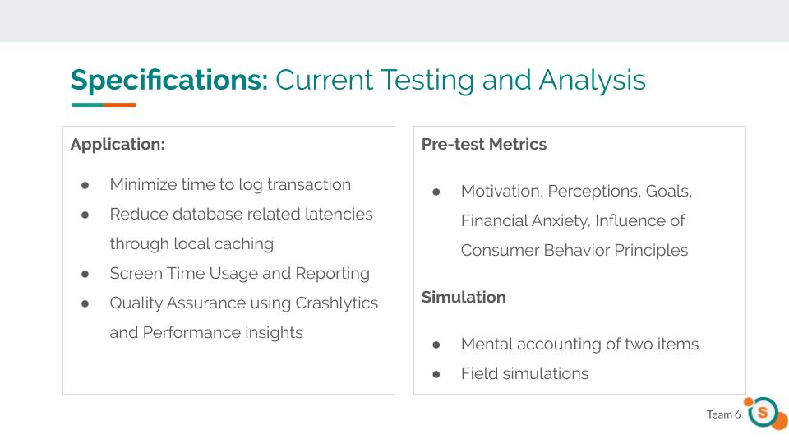The width and height of the screenshot is (789, 444).
Task: Click the Simulation heading
Action: pos(464,297)
